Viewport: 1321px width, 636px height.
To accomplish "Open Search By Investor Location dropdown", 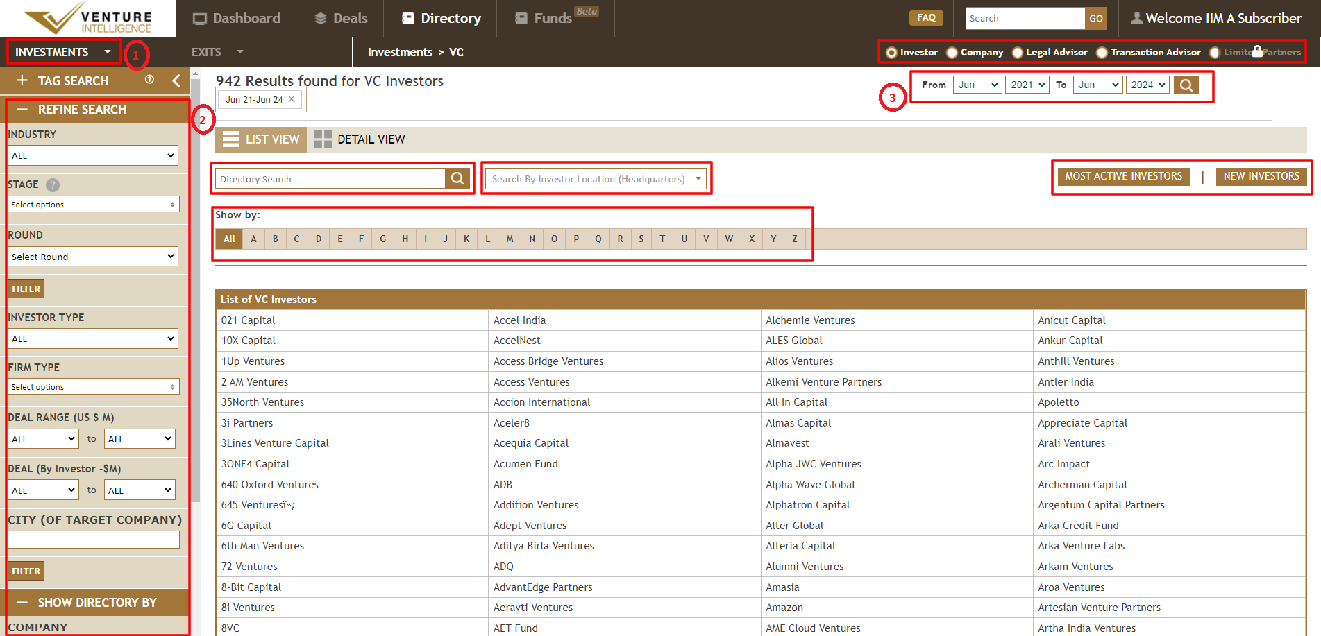I will (596, 179).
